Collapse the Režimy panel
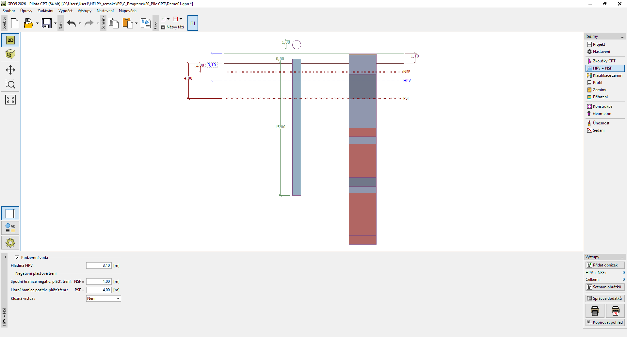 coord(622,37)
